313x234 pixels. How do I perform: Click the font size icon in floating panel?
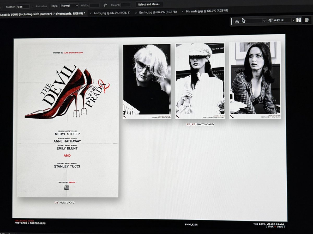(x=270, y=20)
